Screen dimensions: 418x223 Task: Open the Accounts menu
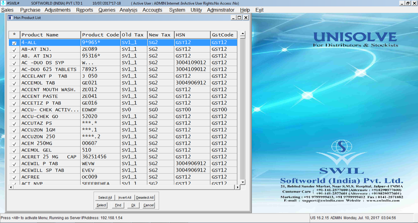click(x=152, y=10)
